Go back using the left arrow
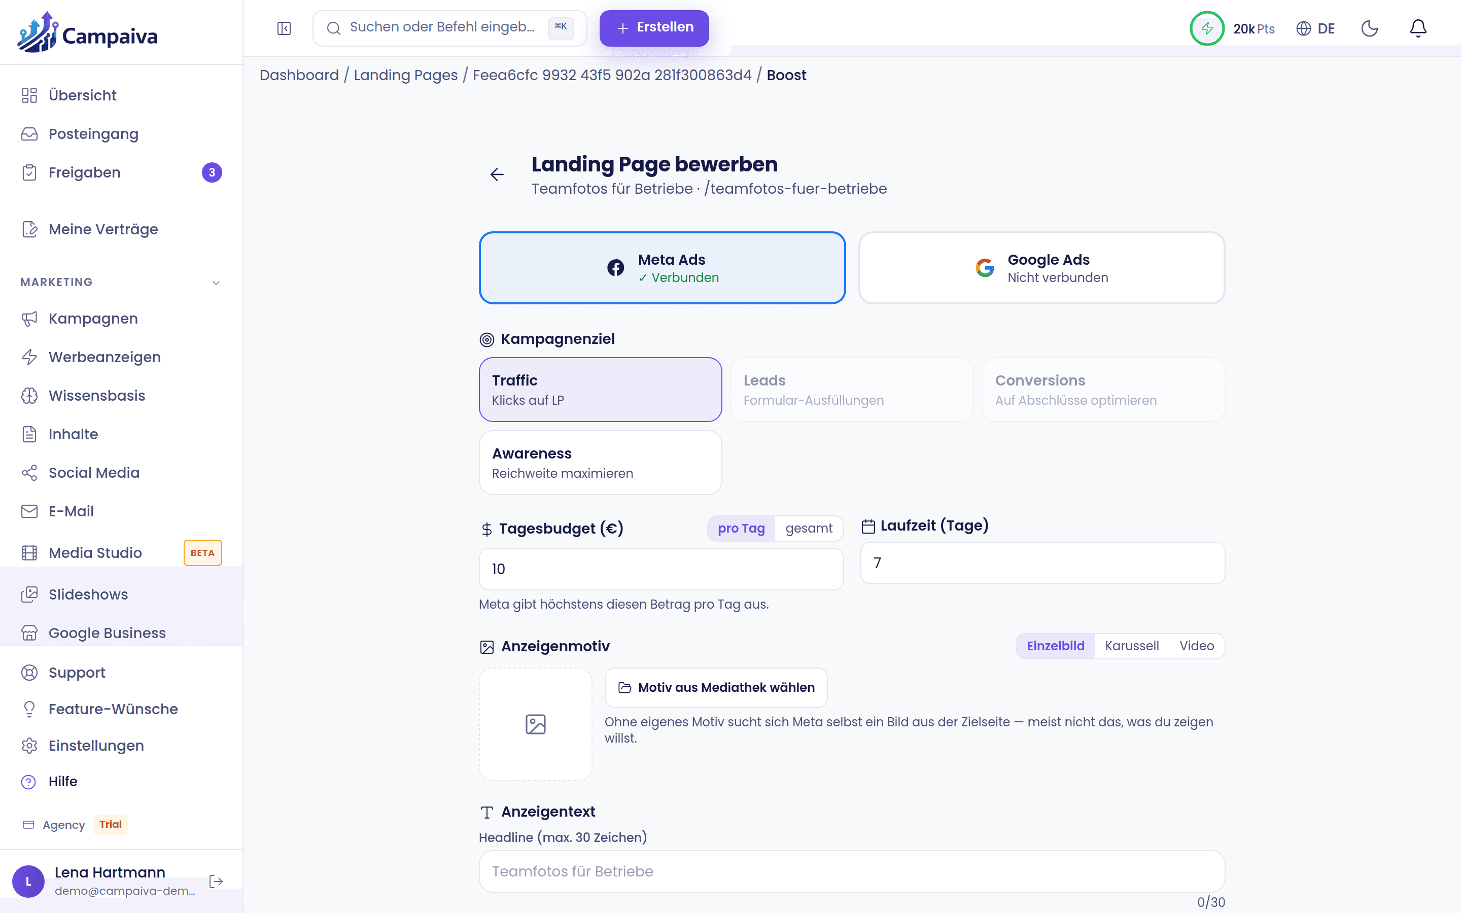 [x=497, y=174]
